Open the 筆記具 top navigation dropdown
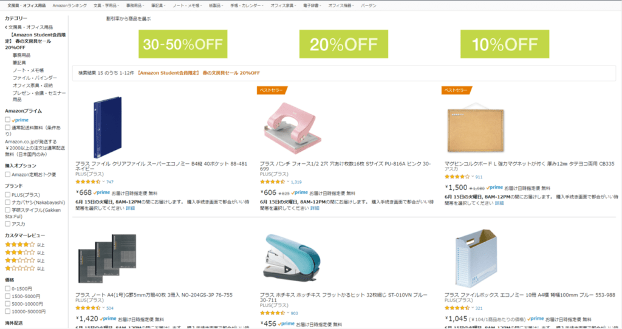 [158, 5]
